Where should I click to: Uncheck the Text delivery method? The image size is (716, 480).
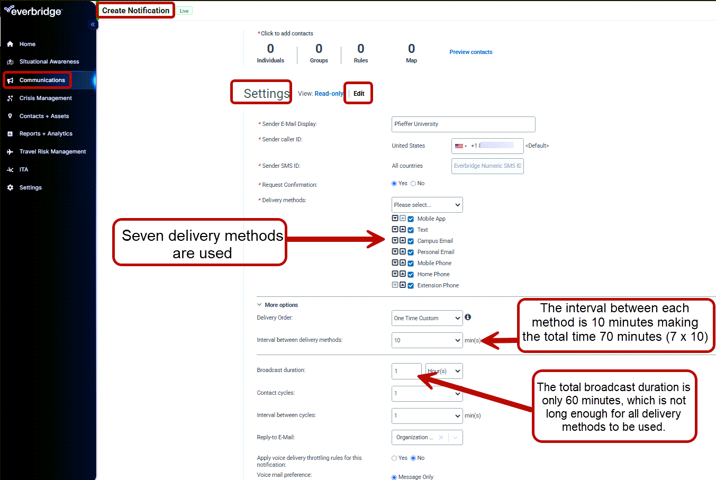411,230
